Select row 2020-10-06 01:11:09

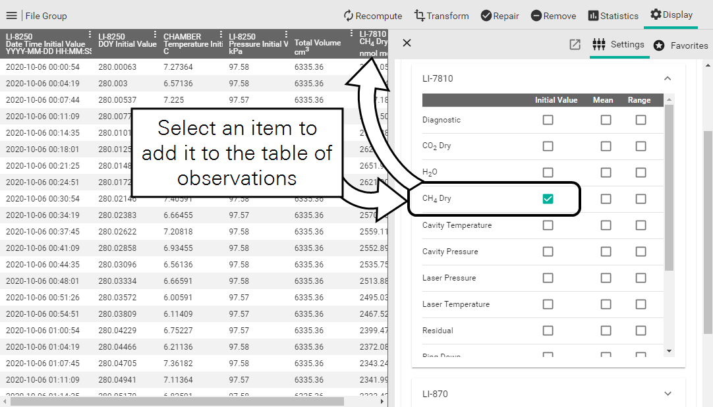[x=194, y=380]
